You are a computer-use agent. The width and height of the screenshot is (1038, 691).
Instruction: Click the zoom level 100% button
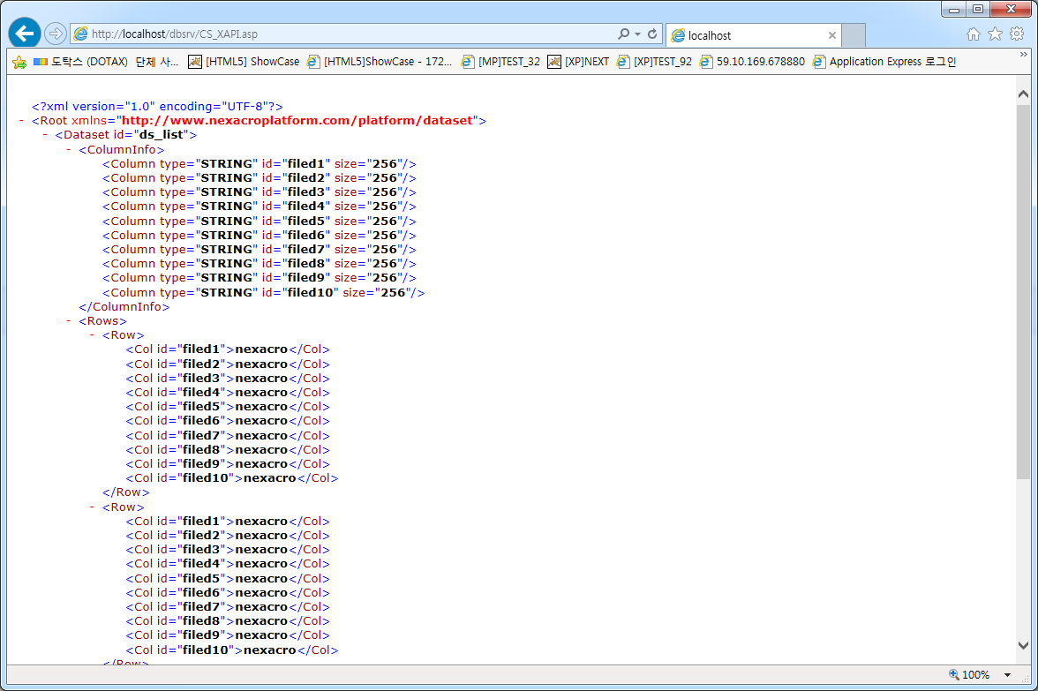pyautogui.click(x=969, y=674)
